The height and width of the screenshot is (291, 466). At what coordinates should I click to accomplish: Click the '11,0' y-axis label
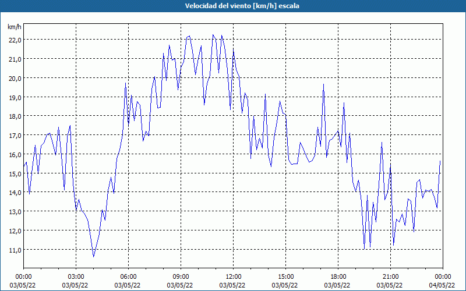(15, 250)
